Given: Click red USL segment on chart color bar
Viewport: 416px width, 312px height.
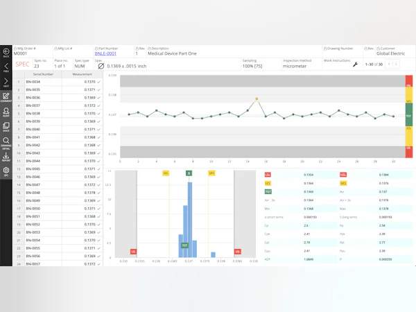Looking at the screenshot, I should click(409, 81).
